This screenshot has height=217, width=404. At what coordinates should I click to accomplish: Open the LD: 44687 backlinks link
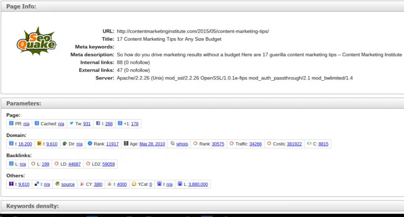(x=75, y=164)
